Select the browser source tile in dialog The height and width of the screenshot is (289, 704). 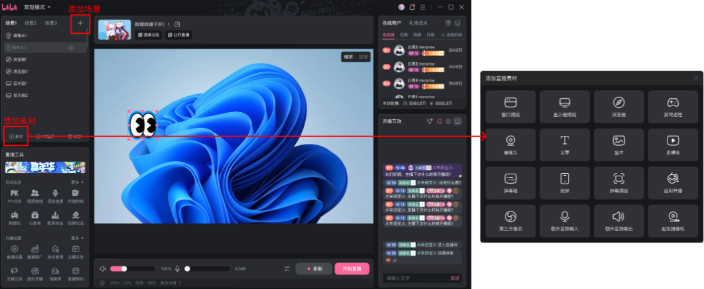click(x=618, y=106)
